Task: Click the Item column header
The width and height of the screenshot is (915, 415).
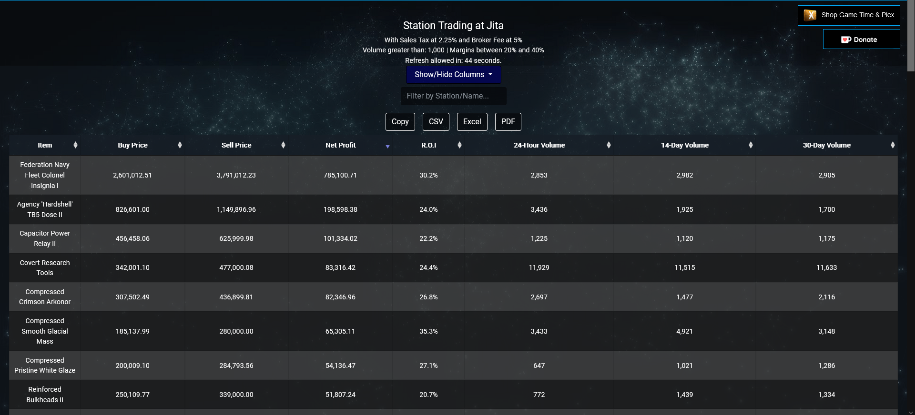Action: (45, 145)
